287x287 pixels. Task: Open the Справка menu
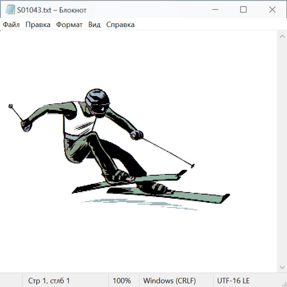click(120, 25)
